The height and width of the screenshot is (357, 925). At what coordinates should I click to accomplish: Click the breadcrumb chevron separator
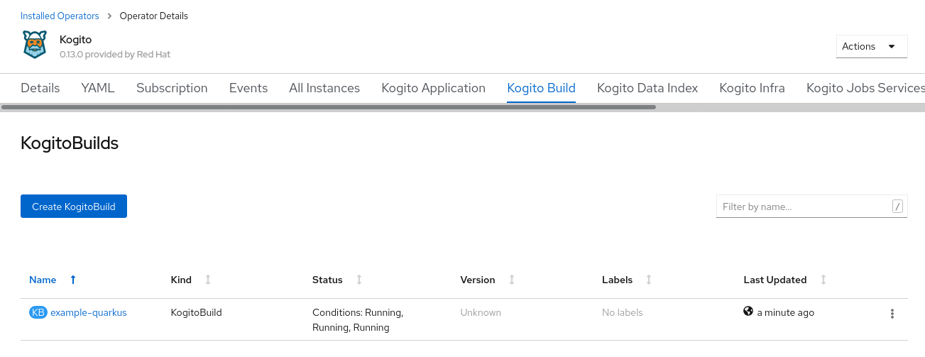[x=109, y=16]
